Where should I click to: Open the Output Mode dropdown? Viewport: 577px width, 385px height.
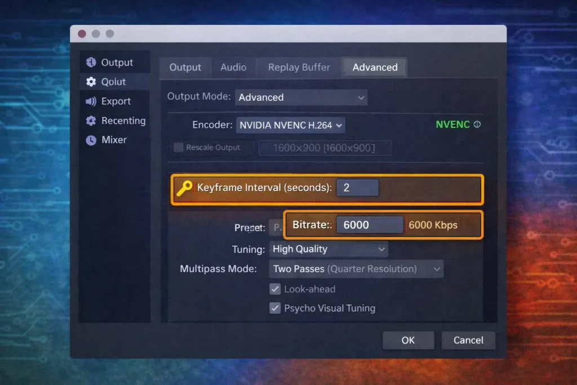point(301,97)
